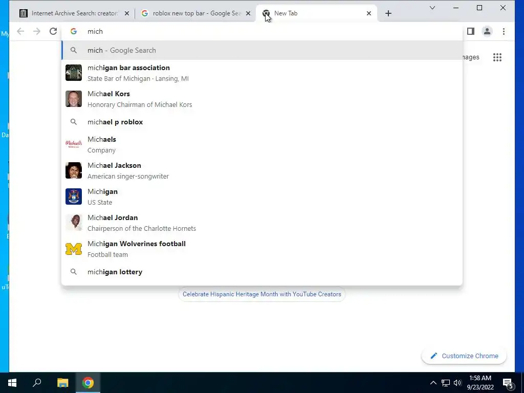The image size is (524, 393).
Task: Click the Michigan state flag thumbnail
Action: tap(74, 196)
